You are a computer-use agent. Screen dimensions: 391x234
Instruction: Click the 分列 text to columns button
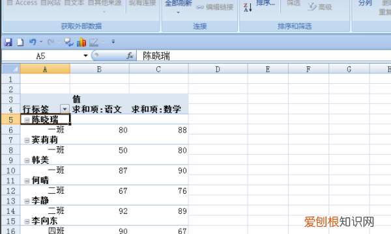(365, 3)
